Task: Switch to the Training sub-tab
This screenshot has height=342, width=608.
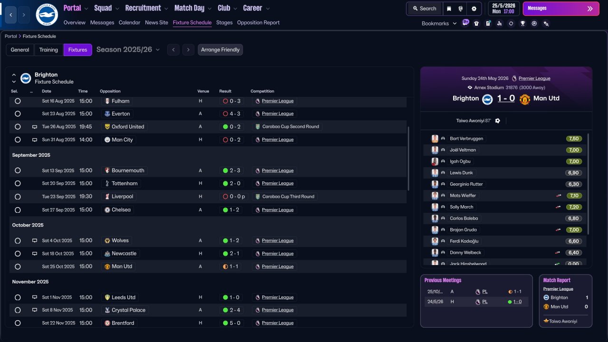Action: tap(48, 50)
